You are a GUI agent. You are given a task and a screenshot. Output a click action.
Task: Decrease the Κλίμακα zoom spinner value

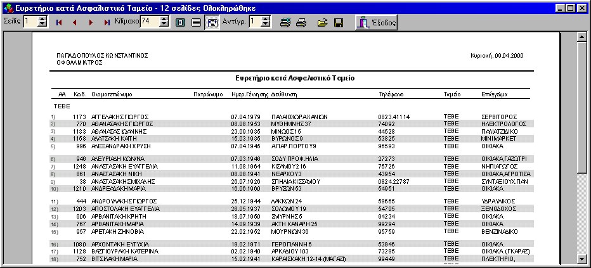point(164,25)
